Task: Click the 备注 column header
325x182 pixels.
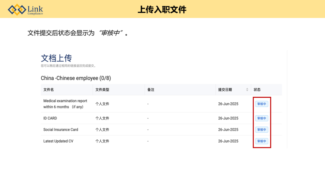Action: (151, 90)
